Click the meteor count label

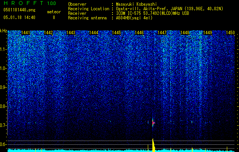pos(54,12)
